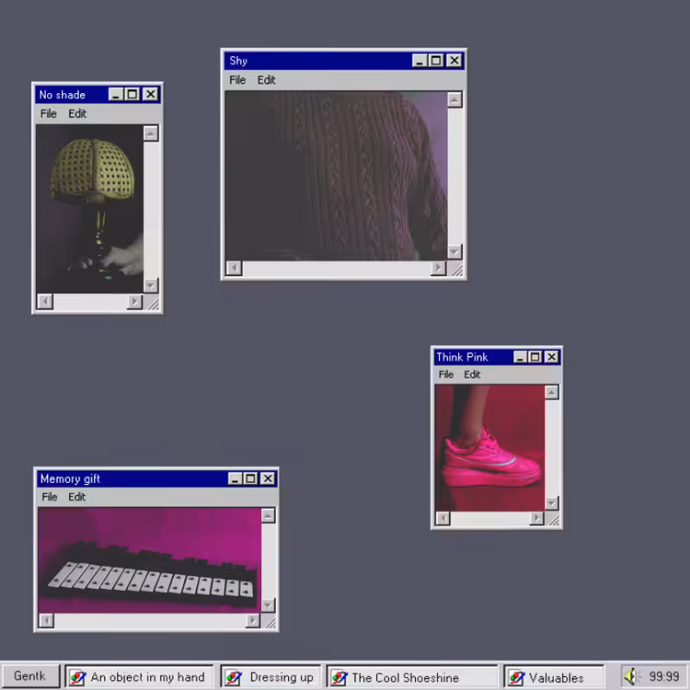Screen dimensions: 690x690
Task: Click the Memory gift title bar
Action: pyautogui.click(x=156, y=479)
